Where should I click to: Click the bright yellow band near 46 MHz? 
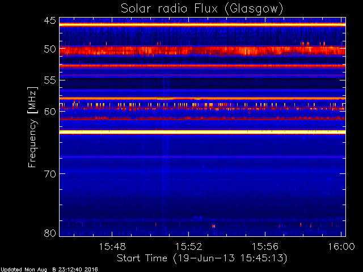(x=202, y=25)
